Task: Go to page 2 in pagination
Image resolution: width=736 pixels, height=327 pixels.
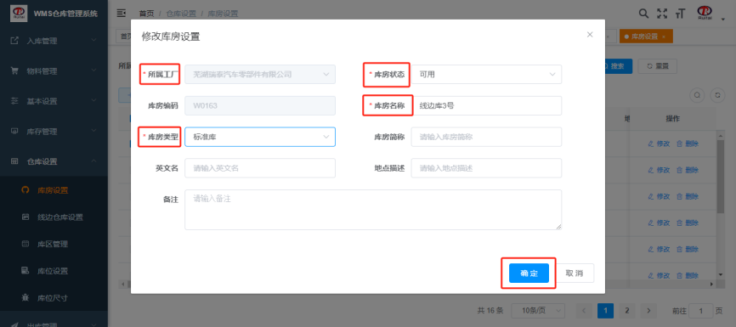Action: [x=626, y=311]
